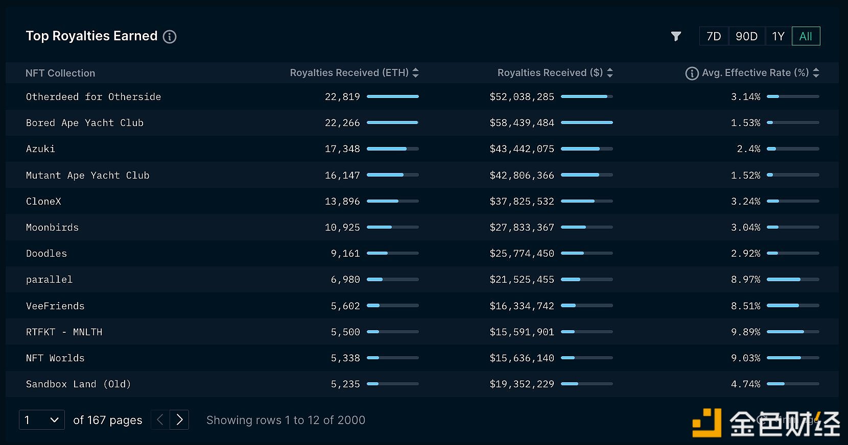Go to the previous page arrow

point(160,420)
